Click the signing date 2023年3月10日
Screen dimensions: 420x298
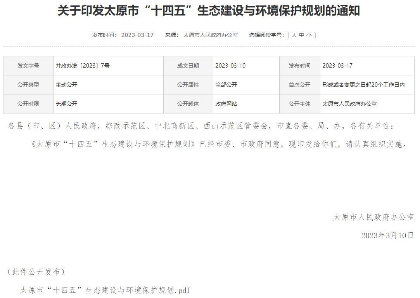(x=387, y=235)
